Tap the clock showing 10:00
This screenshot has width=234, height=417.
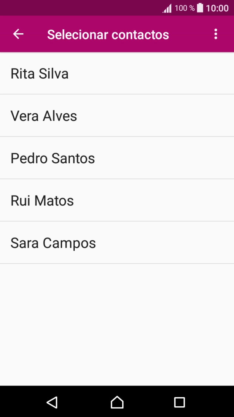[218, 7]
